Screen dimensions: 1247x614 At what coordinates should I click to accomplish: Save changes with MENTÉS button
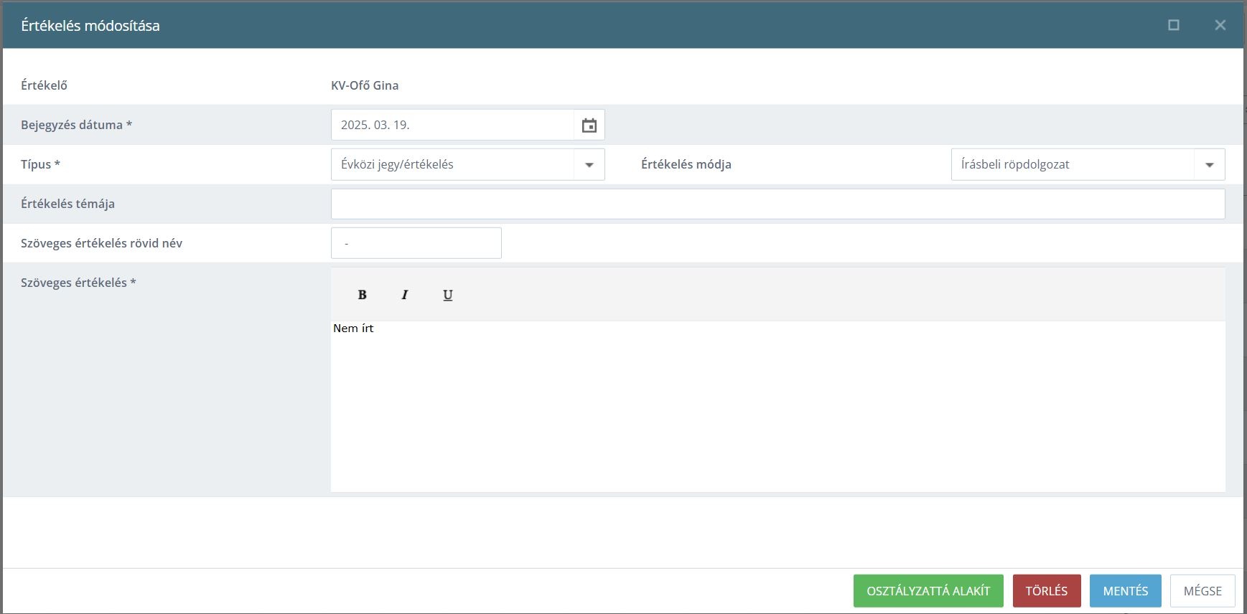tap(1126, 591)
